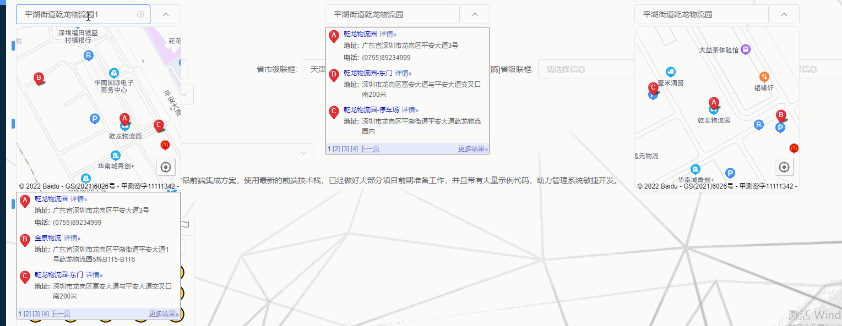
Task: Open the 金泉物流 result title
Action: (48, 238)
